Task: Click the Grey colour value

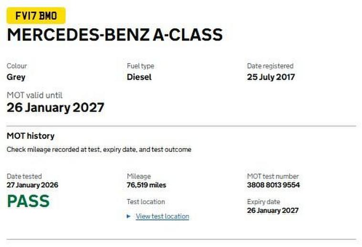Action: point(16,77)
